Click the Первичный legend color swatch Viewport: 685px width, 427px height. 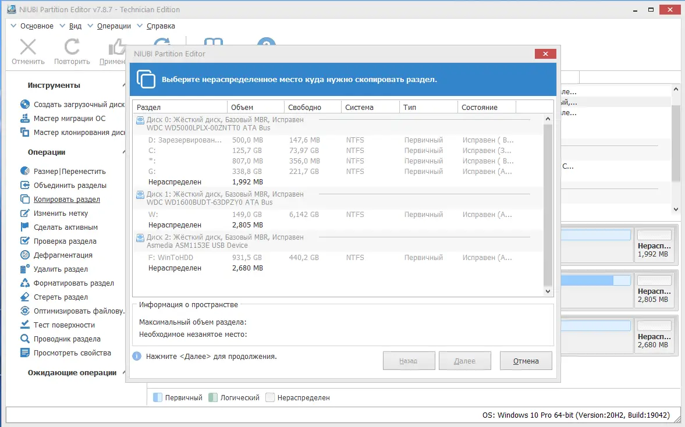pyautogui.click(x=158, y=397)
